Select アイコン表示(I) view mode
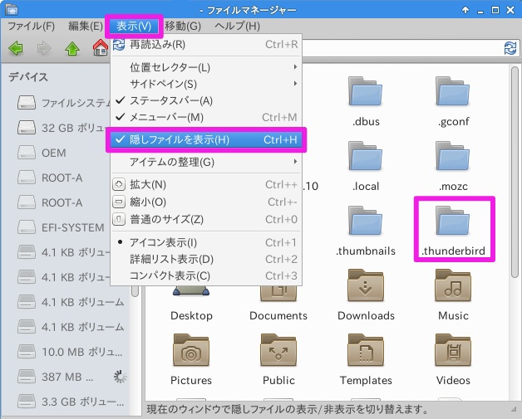The width and height of the screenshot is (522, 419). (x=206, y=242)
